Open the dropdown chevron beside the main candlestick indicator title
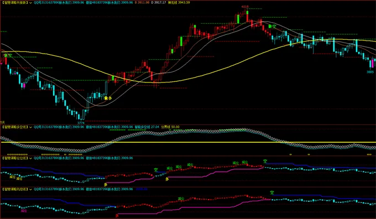376x219 pixels. (30, 3)
